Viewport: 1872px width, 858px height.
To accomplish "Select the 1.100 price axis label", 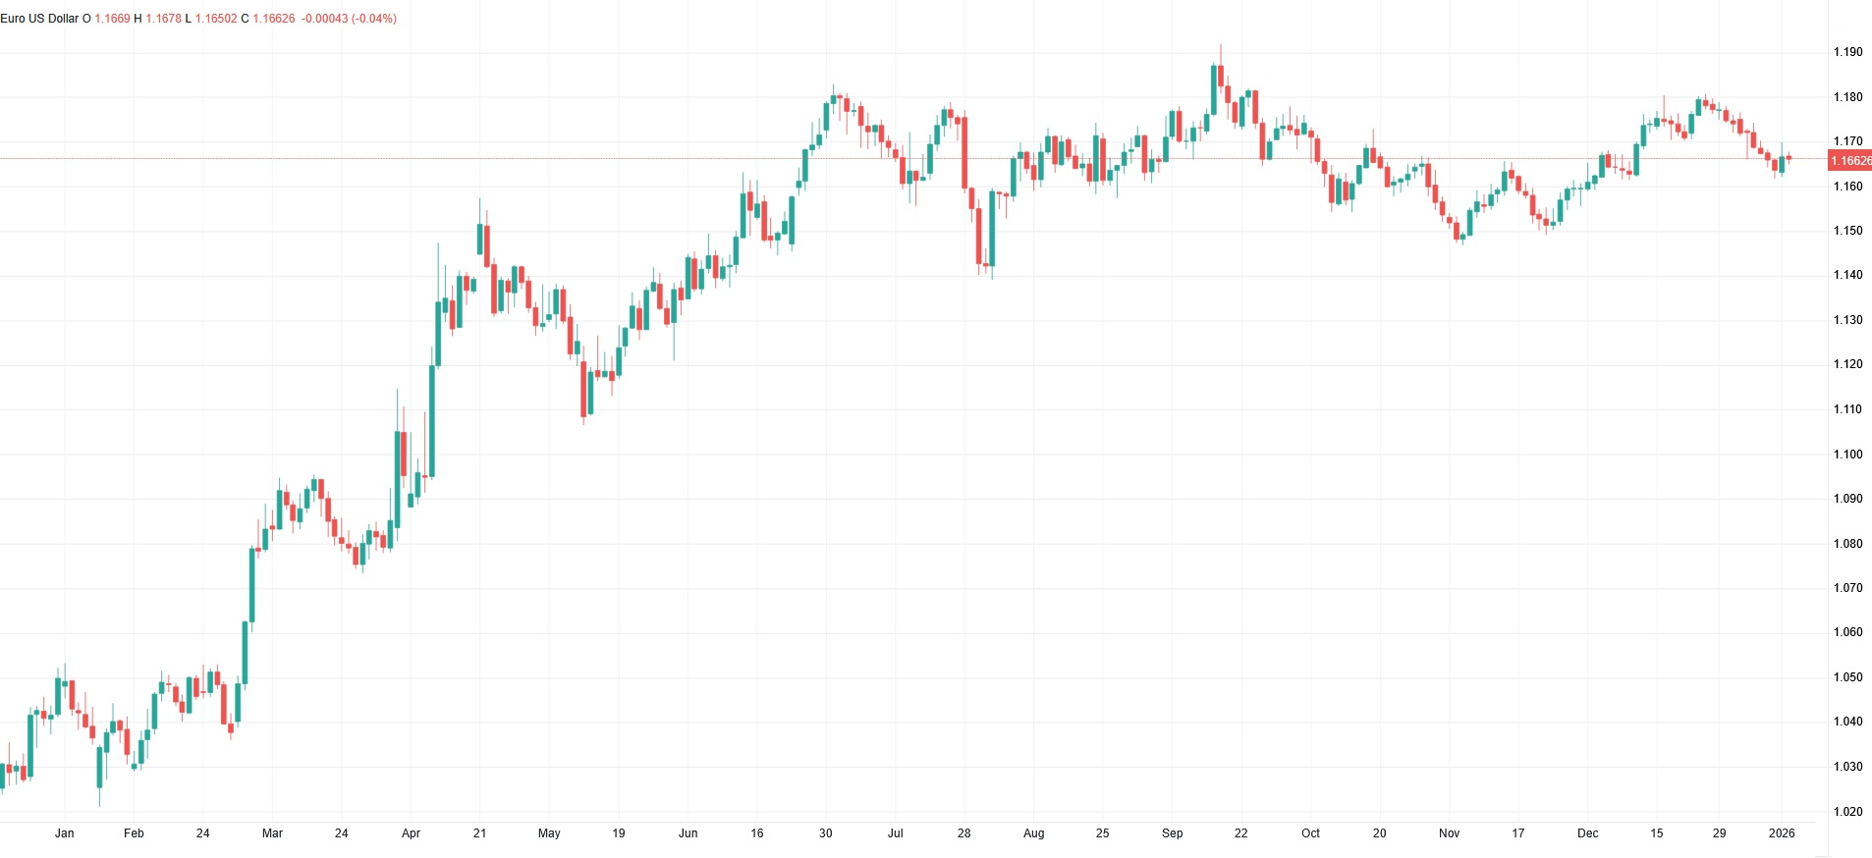I will [x=1846, y=455].
